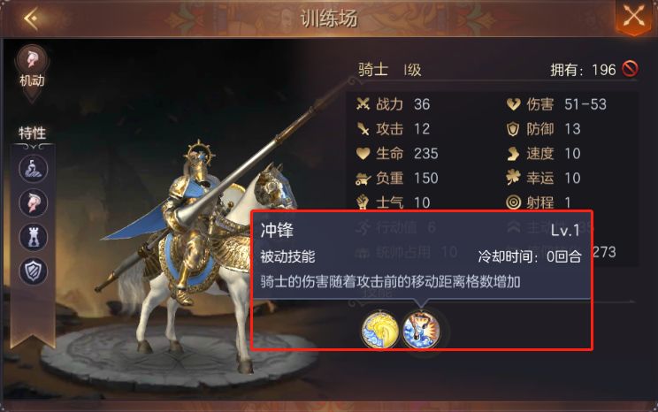
Task: Open the castle tower trait icon
Action: pyautogui.click(x=33, y=237)
